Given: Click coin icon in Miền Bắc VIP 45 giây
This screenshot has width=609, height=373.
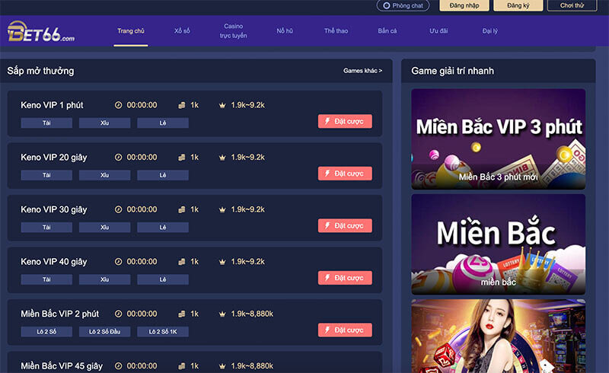Looking at the screenshot, I should point(181,365).
